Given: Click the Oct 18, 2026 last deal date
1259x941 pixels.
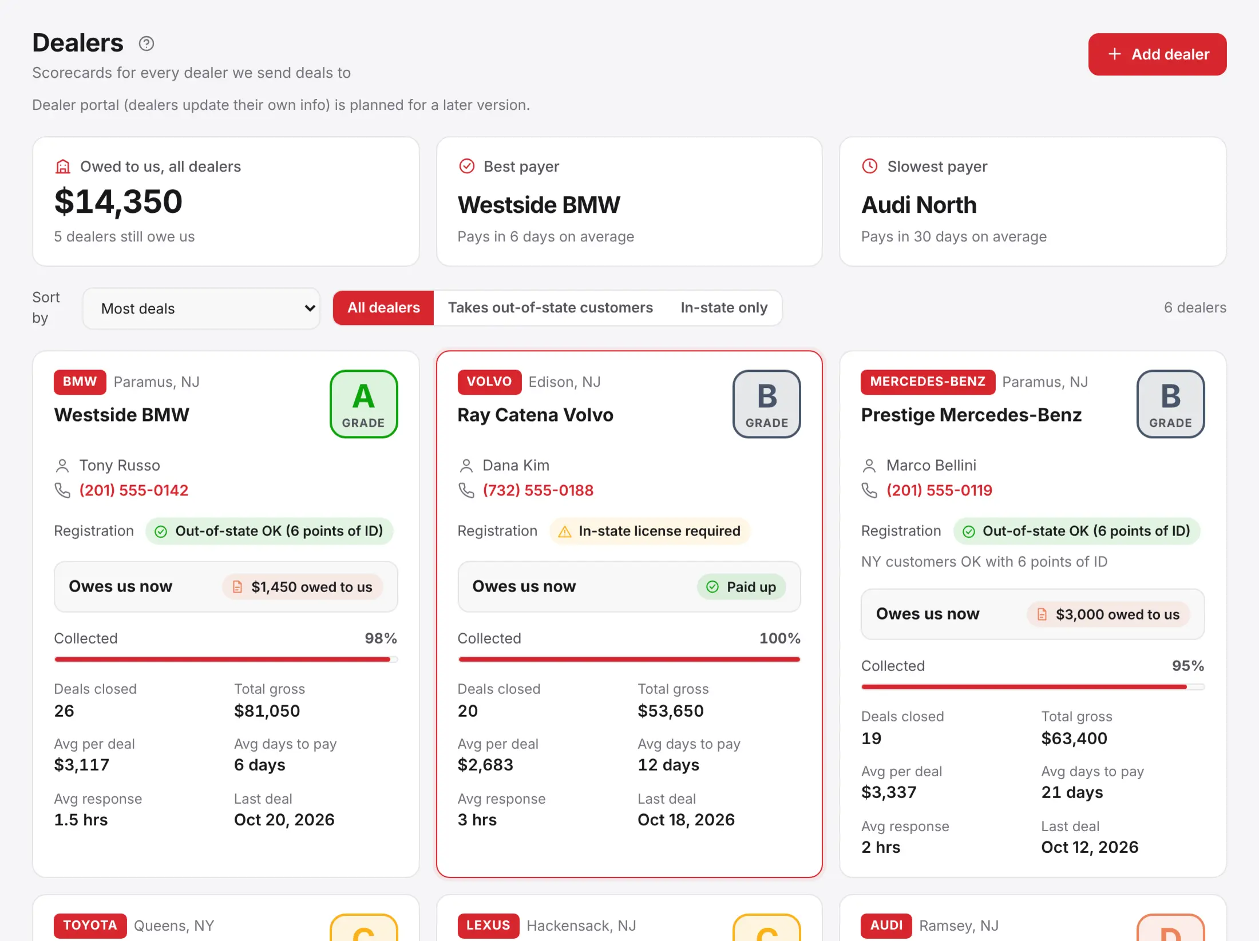Looking at the screenshot, I should (x=686, y=820).
